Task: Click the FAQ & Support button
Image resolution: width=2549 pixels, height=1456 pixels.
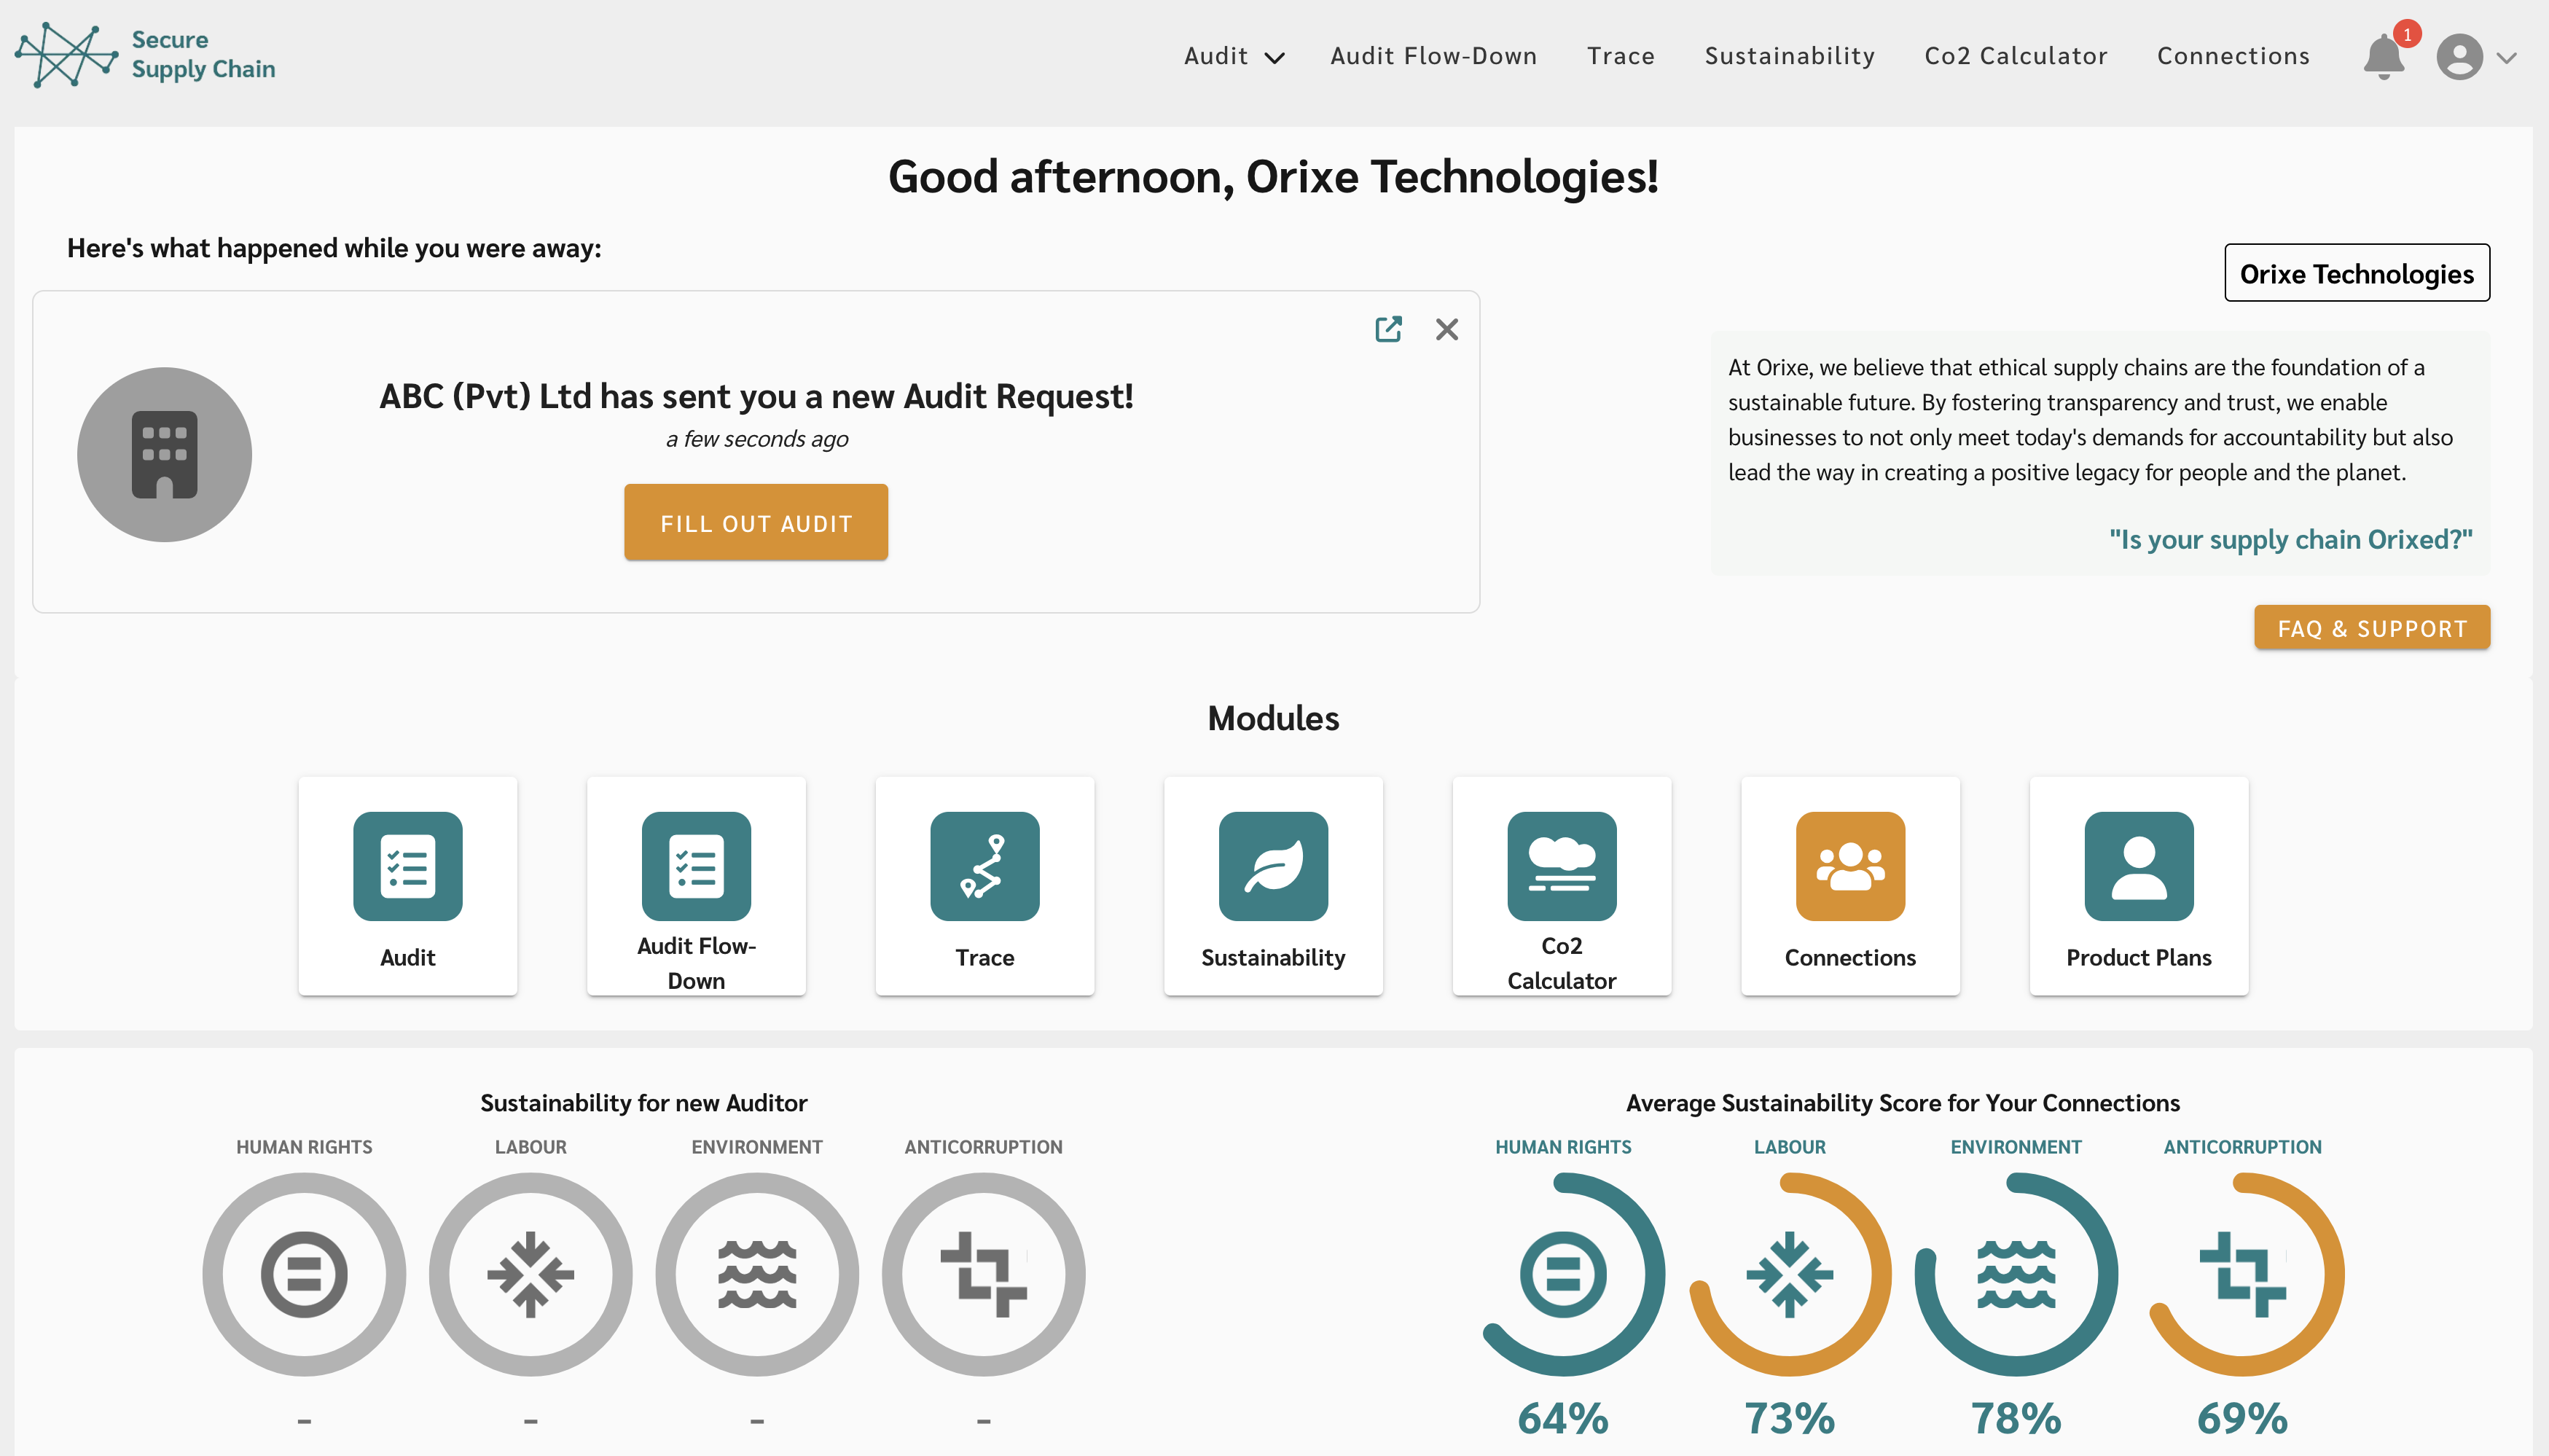Action: [x=2371, y=628]
